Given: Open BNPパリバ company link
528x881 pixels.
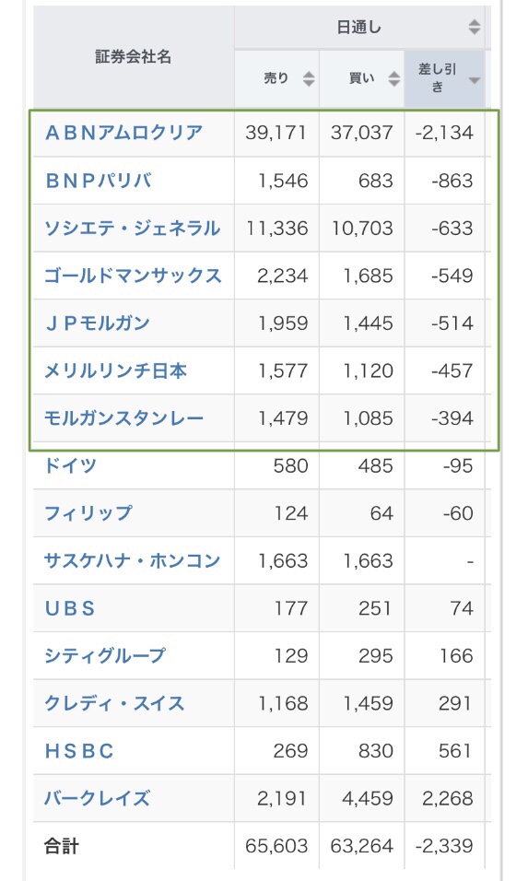Looking at the screenshot, I should tap(99, 181).
